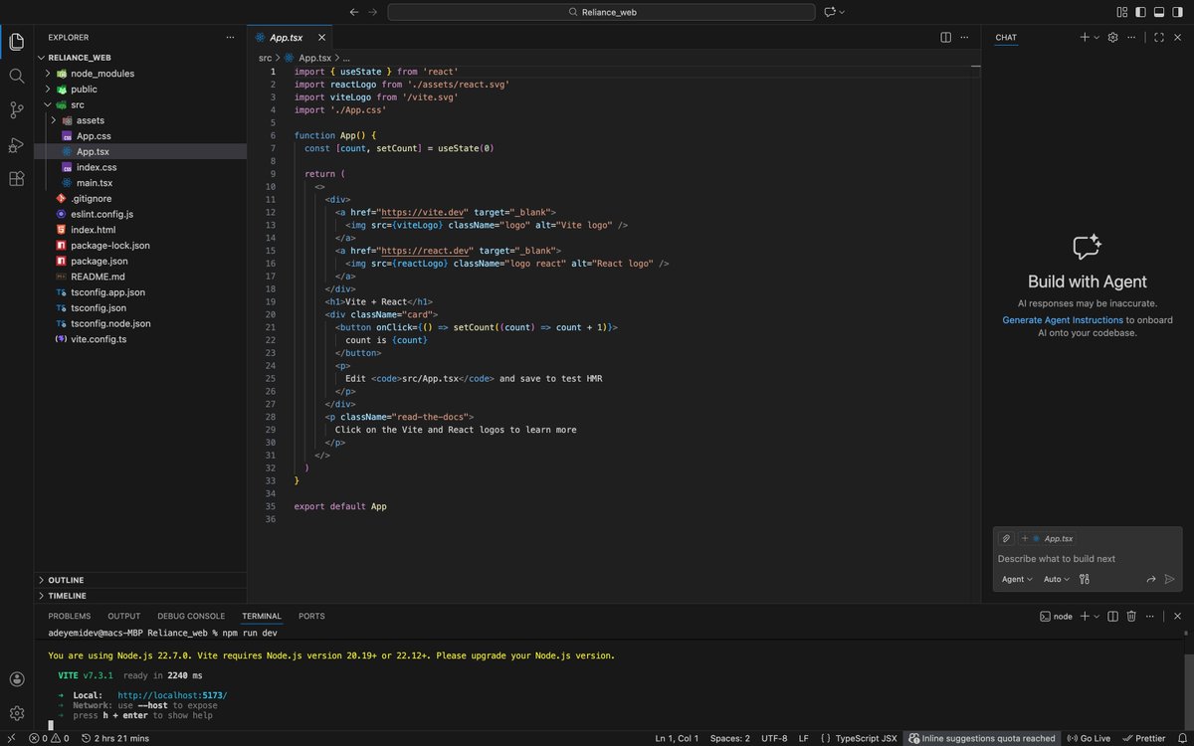Switch to the PORTS tab
The width and height of the screenshot is (1194, 746).
[x=311, y=616]
